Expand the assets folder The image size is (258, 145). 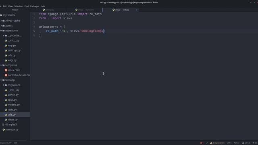click(1, 26)
